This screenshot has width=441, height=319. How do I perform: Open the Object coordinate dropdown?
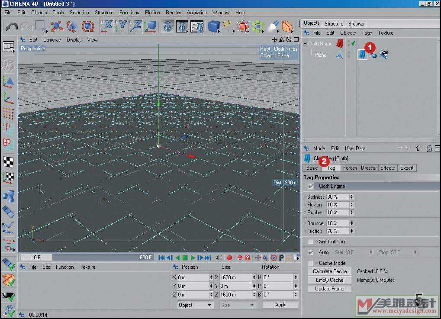pyautogui.click(x=195, y=305)
